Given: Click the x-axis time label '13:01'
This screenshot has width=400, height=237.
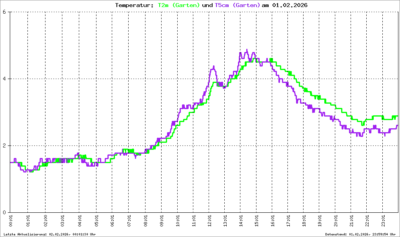Looking at the screenshot, I should [x=225, y=221].
